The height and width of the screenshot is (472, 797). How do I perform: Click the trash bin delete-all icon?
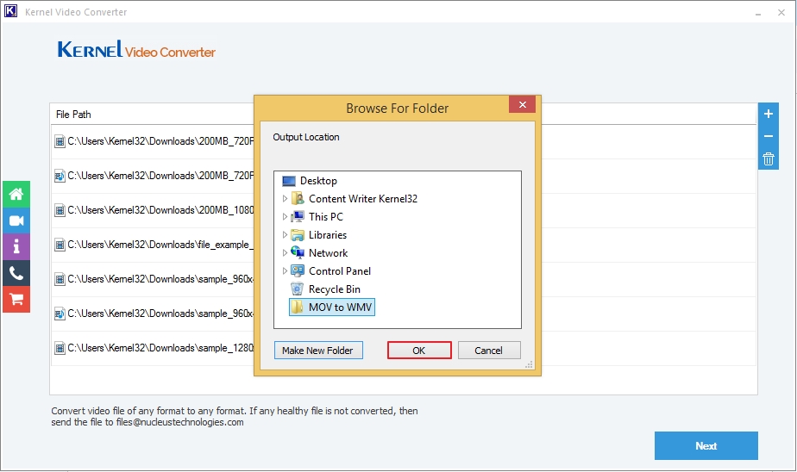point(768,158)
